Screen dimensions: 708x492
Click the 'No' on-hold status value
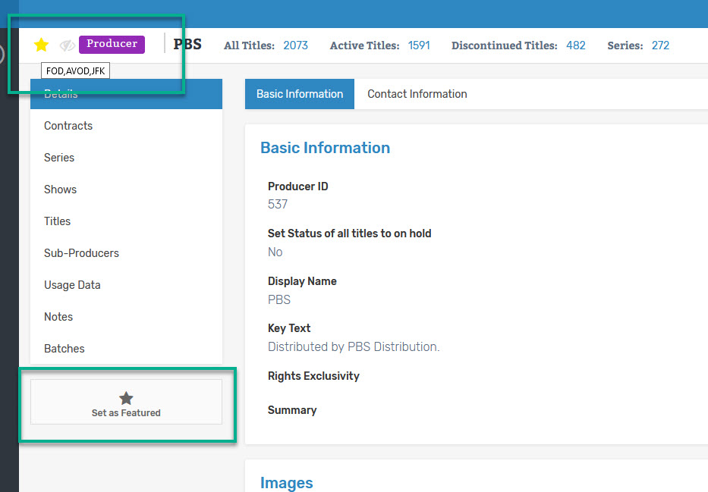point(275,252)
